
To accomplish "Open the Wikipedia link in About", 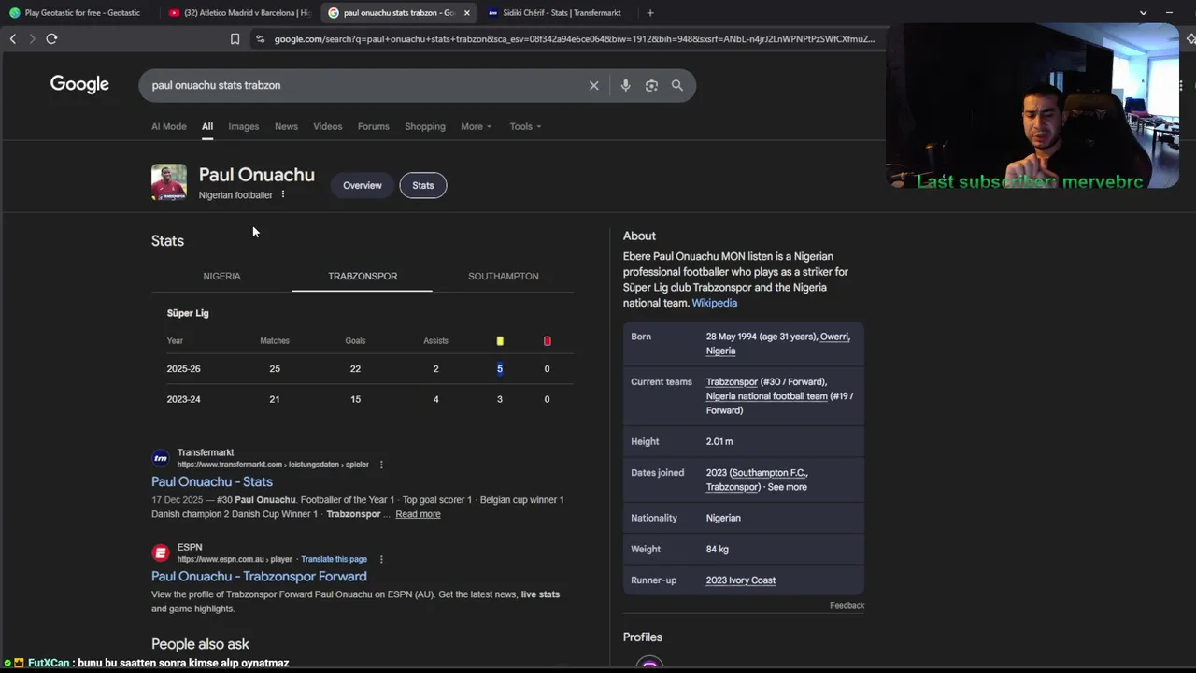I will coord(715,303).
